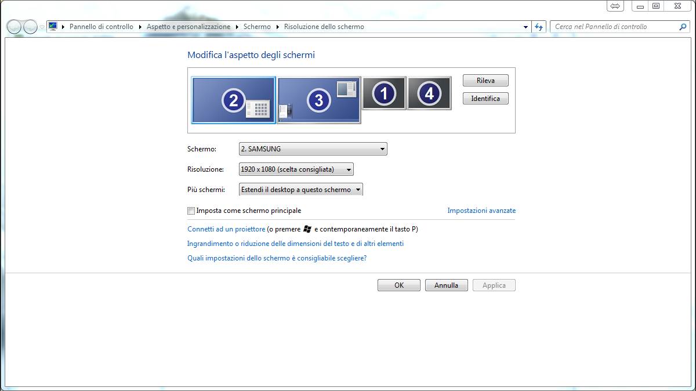Image resolution: width=696 pixels, height=391 pixels.
Task: Select monitor 4 display icon
Action: click(429, 93)
